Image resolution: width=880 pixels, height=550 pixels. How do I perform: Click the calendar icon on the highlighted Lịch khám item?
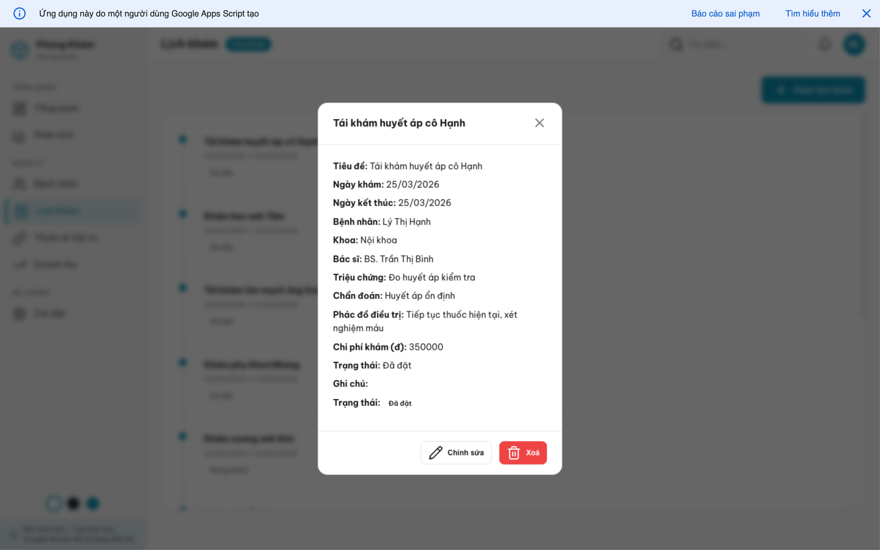coord(21,211)
